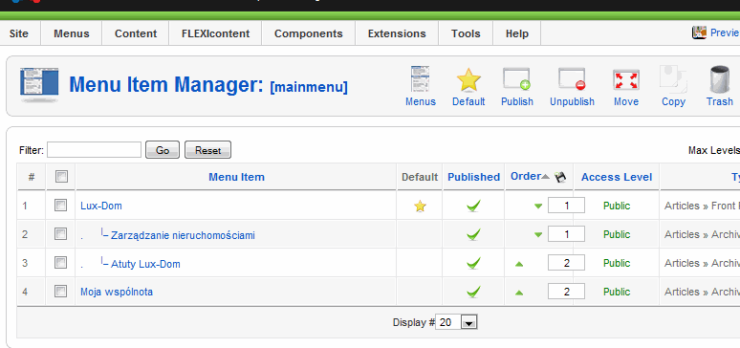This screenshot has width=740, height=348.
Task: Toggle published checkmark for Moja wspólnota
Action: click(x=473, y=292)
